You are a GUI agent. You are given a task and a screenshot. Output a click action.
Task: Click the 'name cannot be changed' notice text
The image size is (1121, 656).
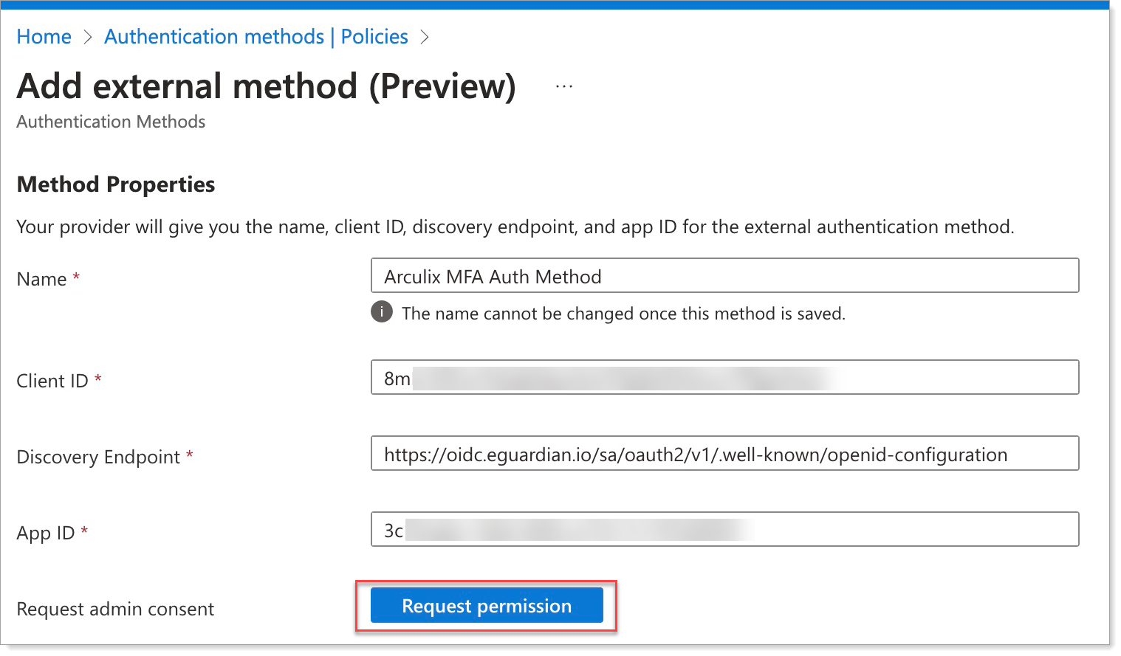(623, 314)
